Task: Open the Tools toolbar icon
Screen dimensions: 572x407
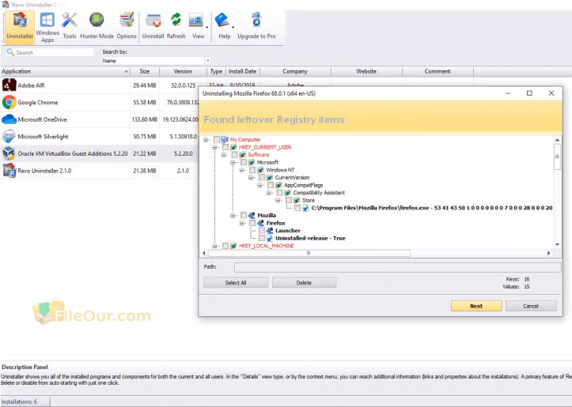Action: coord(70,26)
